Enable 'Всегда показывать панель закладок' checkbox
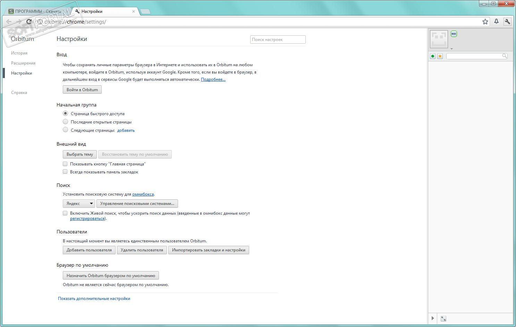The image size is (516, 327). pos(65,172)
